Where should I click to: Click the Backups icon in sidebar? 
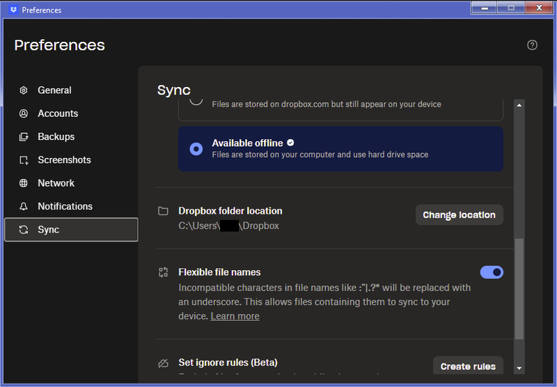pos(24,137)
